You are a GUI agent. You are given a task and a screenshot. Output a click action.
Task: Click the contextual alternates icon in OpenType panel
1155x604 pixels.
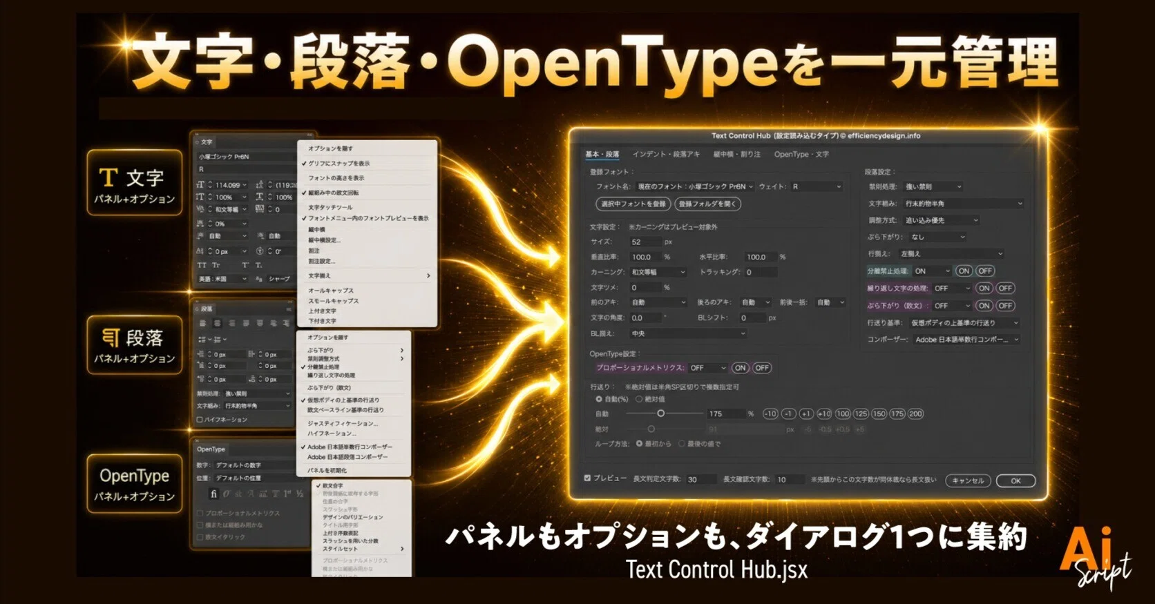pos(226,494)
